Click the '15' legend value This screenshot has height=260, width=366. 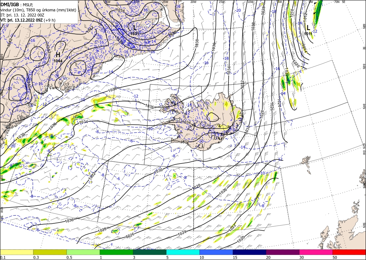235,257
